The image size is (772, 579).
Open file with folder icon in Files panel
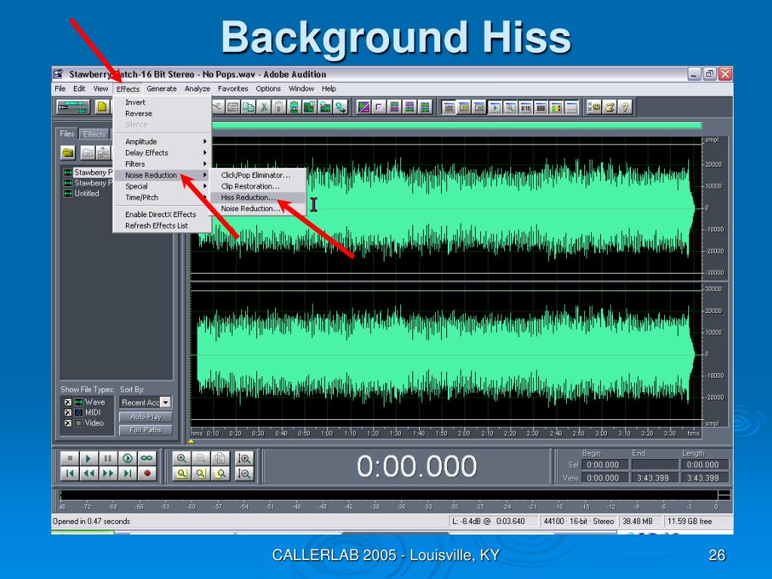(x=68, y=152)
